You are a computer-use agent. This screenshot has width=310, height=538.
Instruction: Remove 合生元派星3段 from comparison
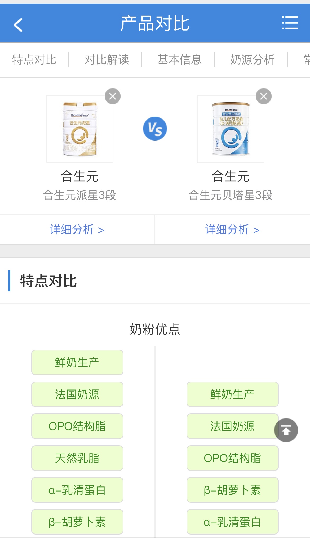[113, 96]
